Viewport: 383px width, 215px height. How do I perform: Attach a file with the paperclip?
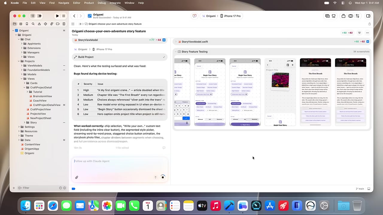(x=77, y=177)
